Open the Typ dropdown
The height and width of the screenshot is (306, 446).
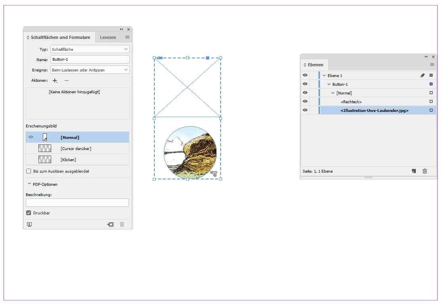tap(90, 49)
